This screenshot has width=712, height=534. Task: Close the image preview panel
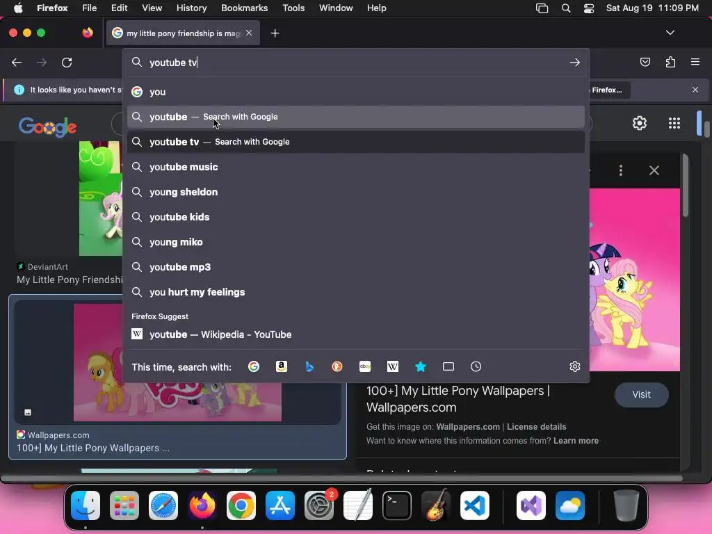(x=654, y=170)
